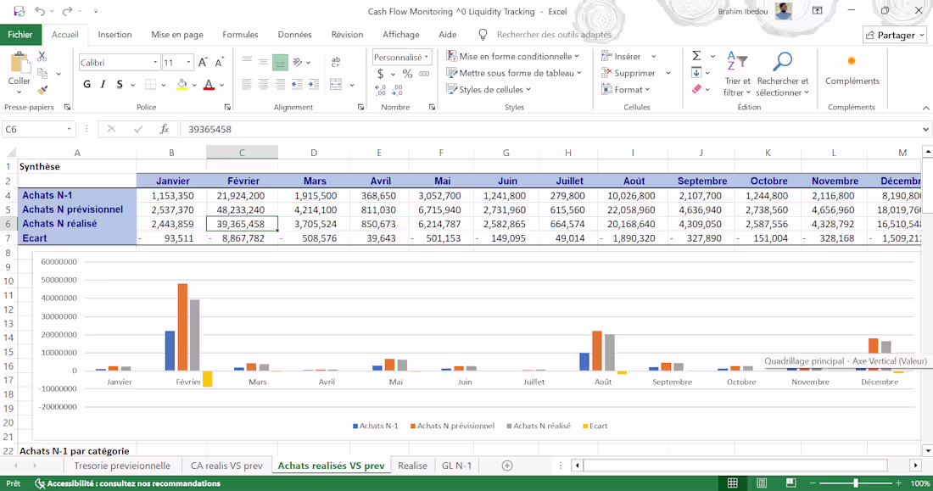Open the font size dropdown

tap(187, 62)
